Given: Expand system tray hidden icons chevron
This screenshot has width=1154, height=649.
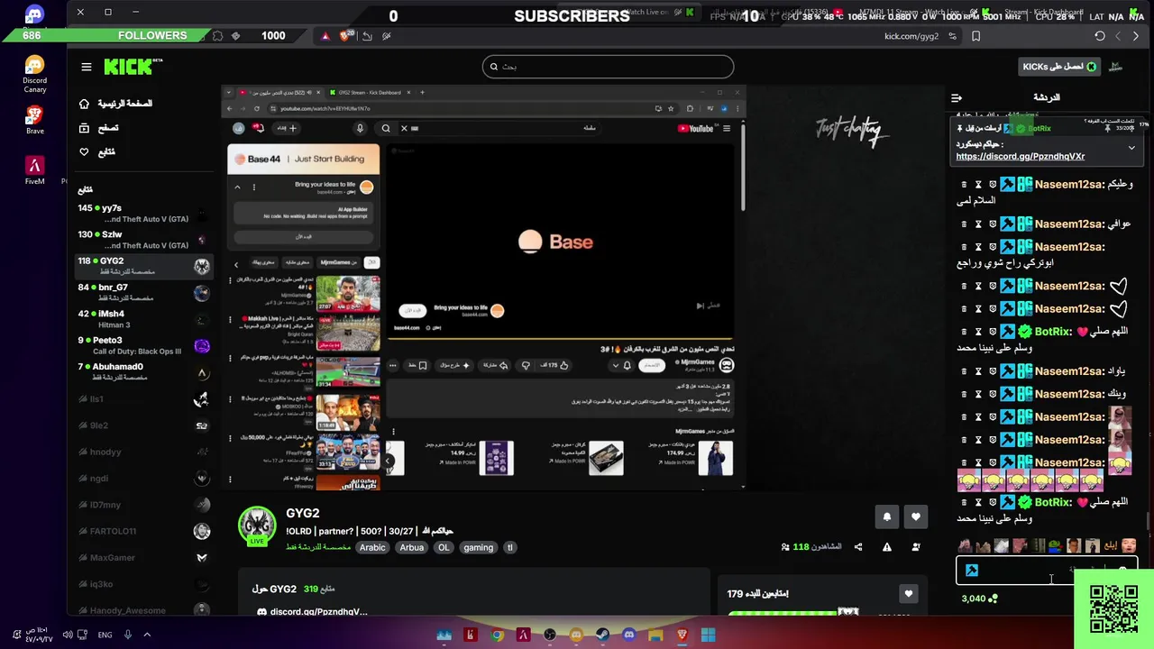Looking at the screenshot, I should pos(147,635).
